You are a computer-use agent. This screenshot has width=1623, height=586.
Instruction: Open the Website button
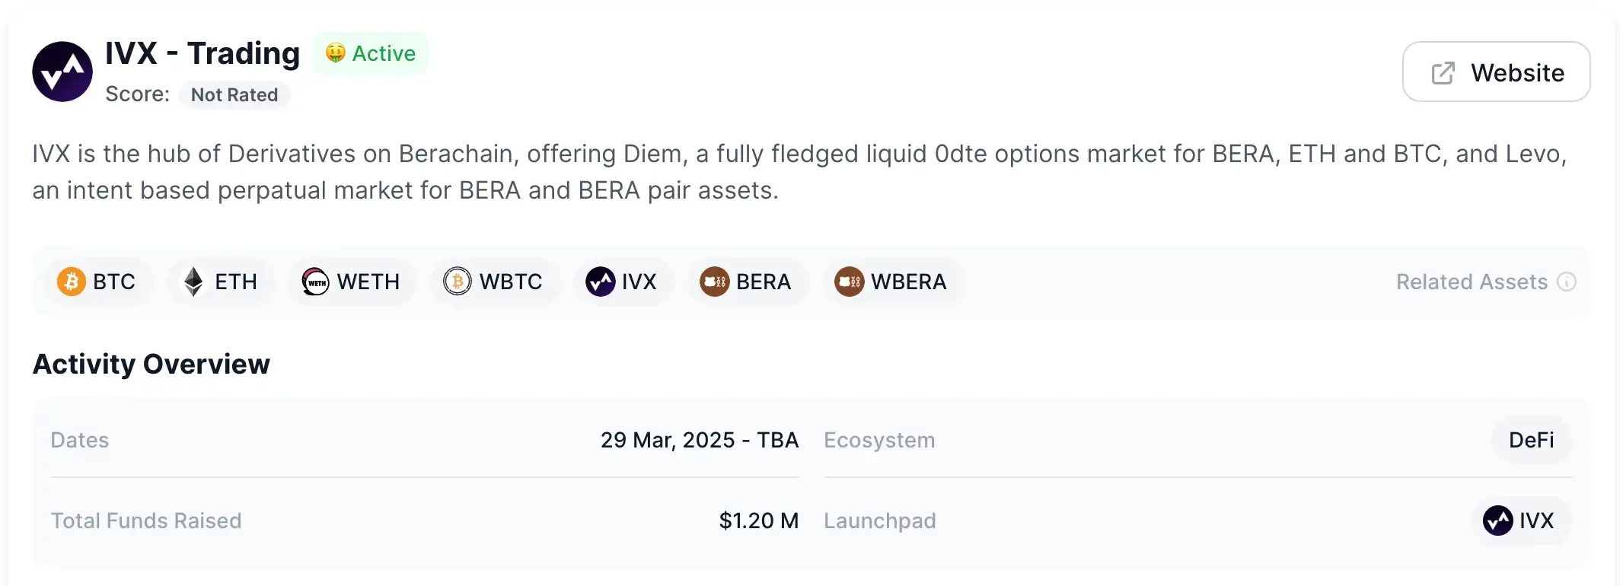click(1496, 72)
